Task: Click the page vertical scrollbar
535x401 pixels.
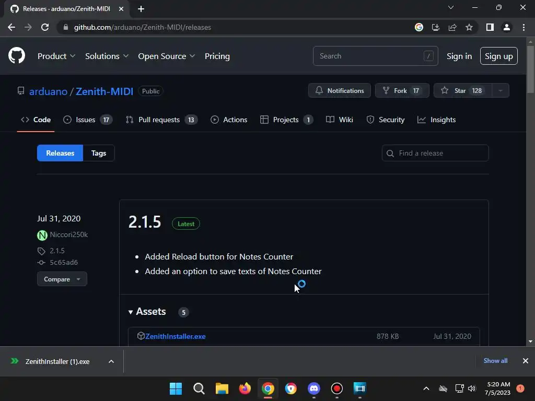Action: (530, 70)
